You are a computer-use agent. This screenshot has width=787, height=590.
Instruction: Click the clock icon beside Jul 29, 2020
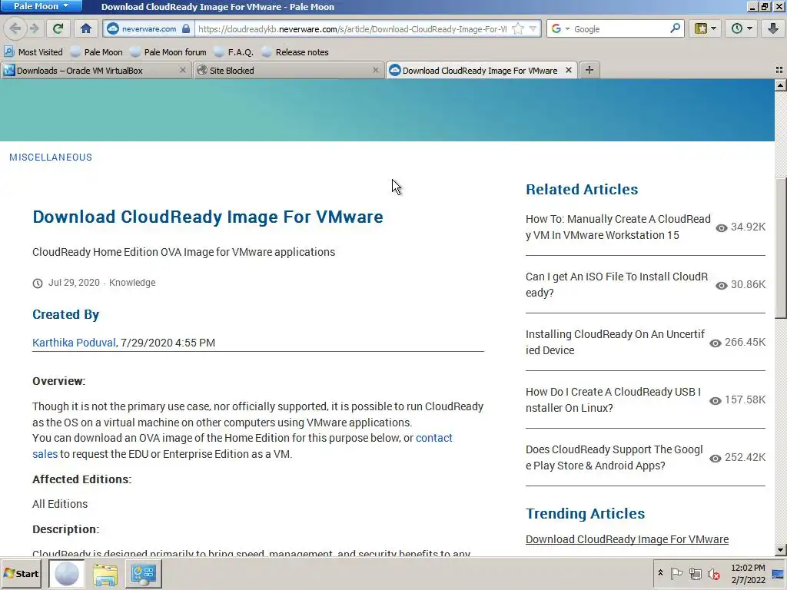(38, 283)
